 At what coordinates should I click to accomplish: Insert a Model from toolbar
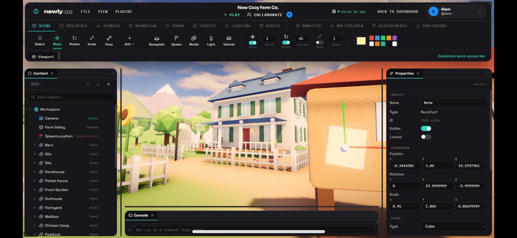click(x=194, y=41)
